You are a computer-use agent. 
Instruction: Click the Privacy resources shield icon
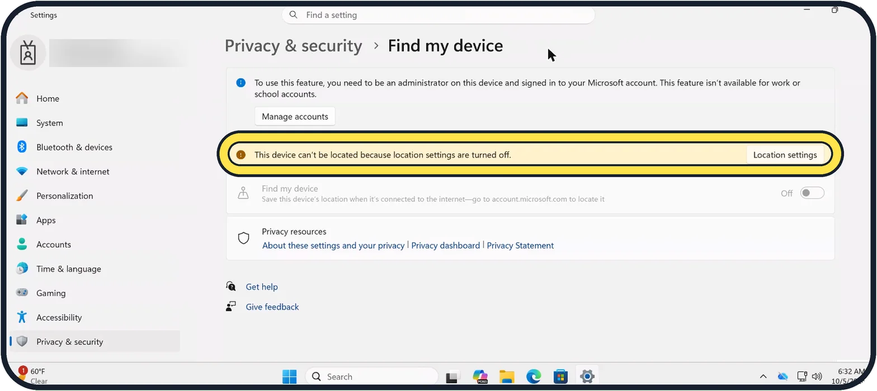(243, 239)
